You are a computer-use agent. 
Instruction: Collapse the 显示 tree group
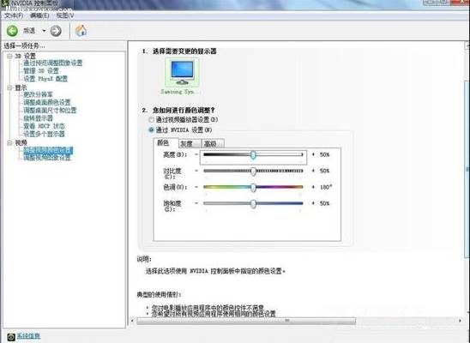click(10, 87)
